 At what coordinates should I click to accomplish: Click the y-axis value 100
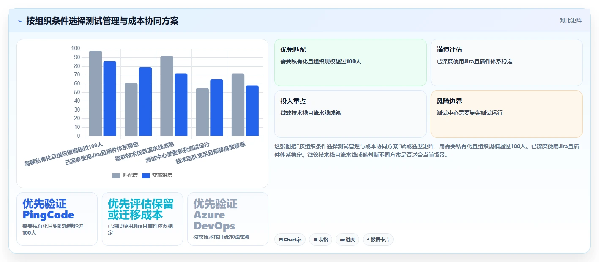click(x=76, y=49)
